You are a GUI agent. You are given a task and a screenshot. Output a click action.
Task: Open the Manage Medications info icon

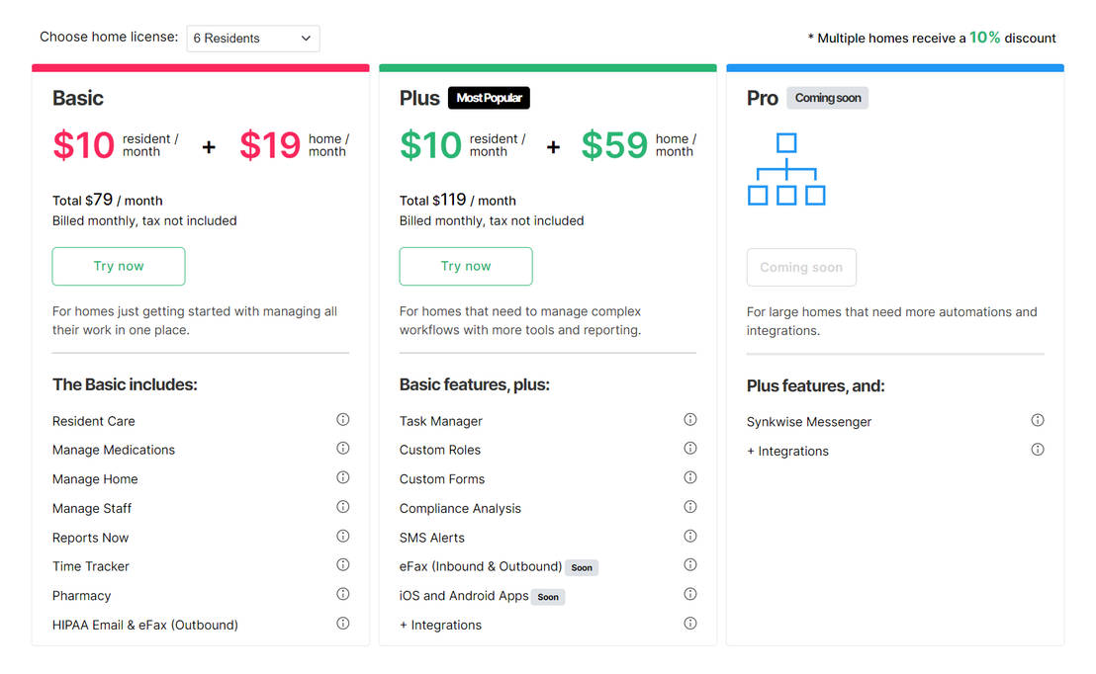coord(342,449)
